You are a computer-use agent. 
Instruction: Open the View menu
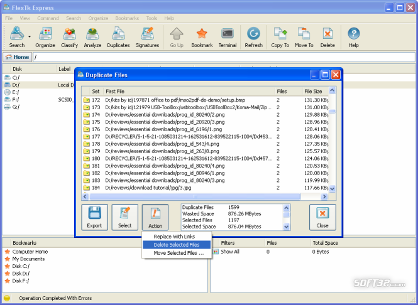click(x=25, y=18)
